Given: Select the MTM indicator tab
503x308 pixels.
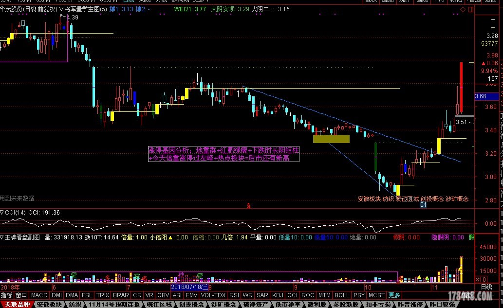Looking at the screenshot, I should tap(324, 295).
